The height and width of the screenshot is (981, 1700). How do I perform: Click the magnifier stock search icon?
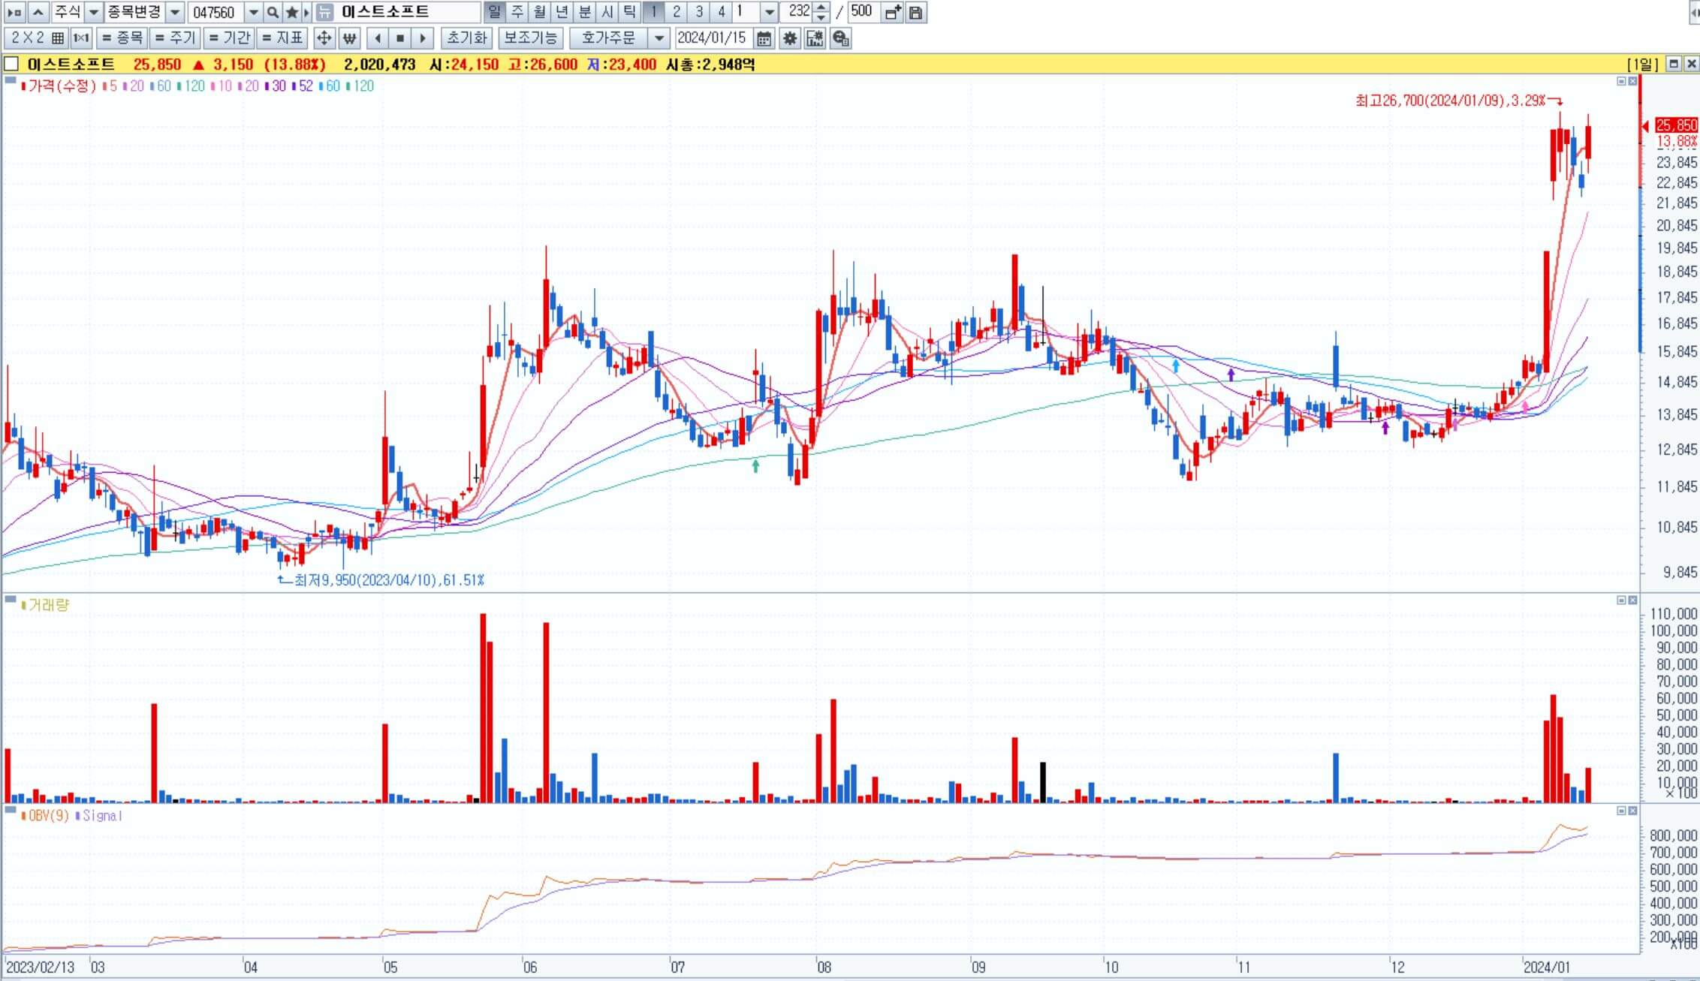tap(273, 12)
